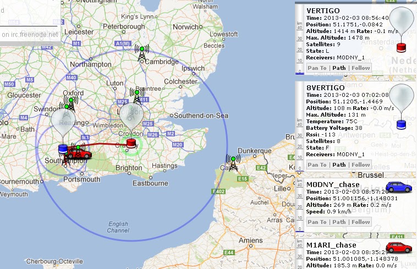Follow the M0DNY_chase vehicle
The image size is (417, 269).
pos(361,222)
